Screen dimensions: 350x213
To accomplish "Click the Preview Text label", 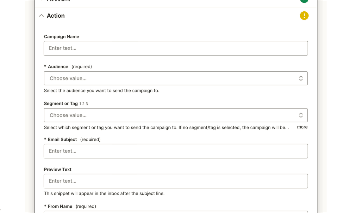I will click(58, 169).
